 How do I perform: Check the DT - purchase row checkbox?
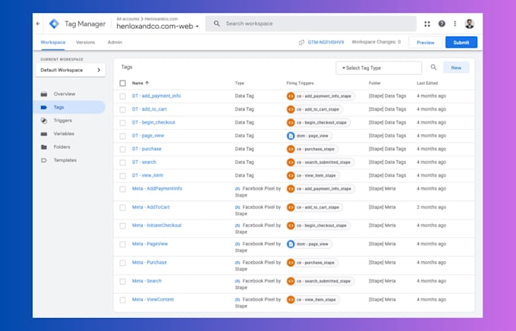123,150
